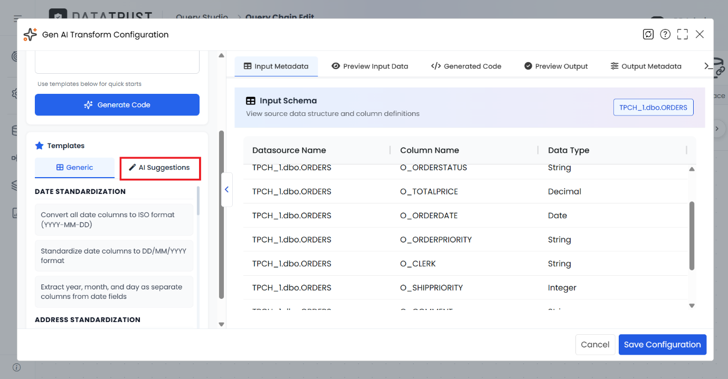Click the left panel scrollbar thumb
Image resolution: width=728 pixels, height=379 pixels.
pyautogui.click(x=222, y=215)
